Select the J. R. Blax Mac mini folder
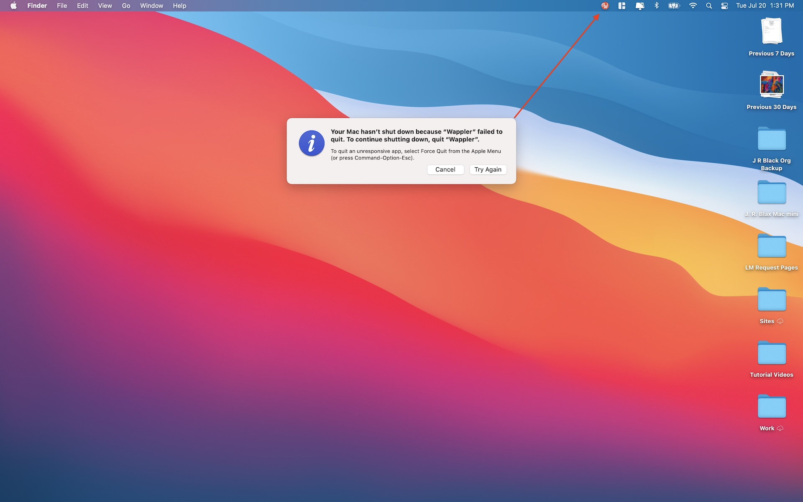This screenshot has height=502, width=803. [x=771, y=199]
